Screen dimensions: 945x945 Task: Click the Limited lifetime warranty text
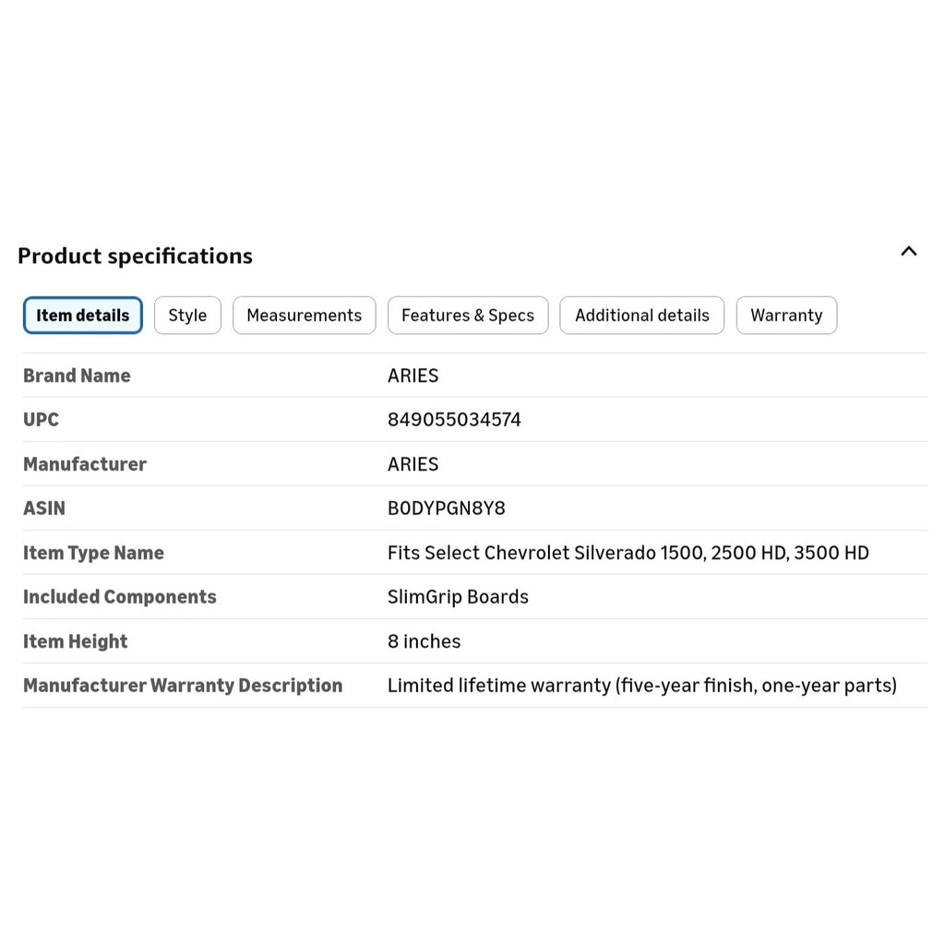coord(642,686)
